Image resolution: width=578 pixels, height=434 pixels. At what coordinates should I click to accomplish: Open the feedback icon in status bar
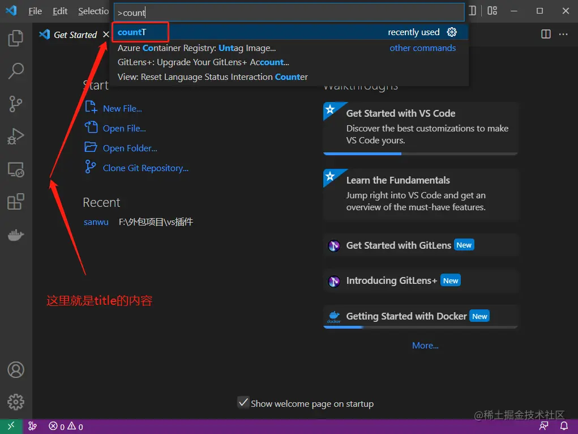tap(544, 426)
